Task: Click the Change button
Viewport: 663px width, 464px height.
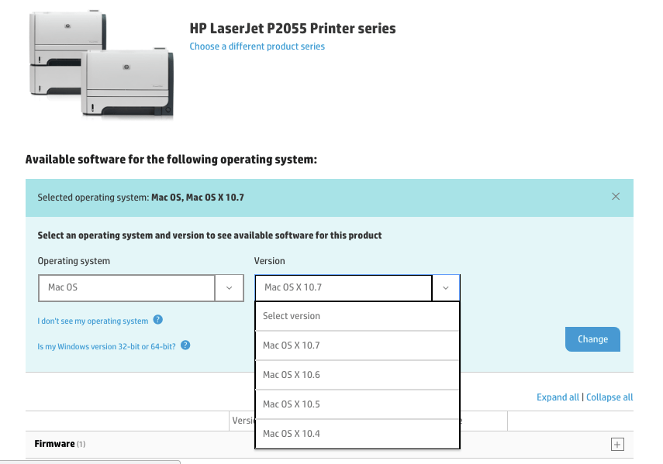Action: pos(592,339)
